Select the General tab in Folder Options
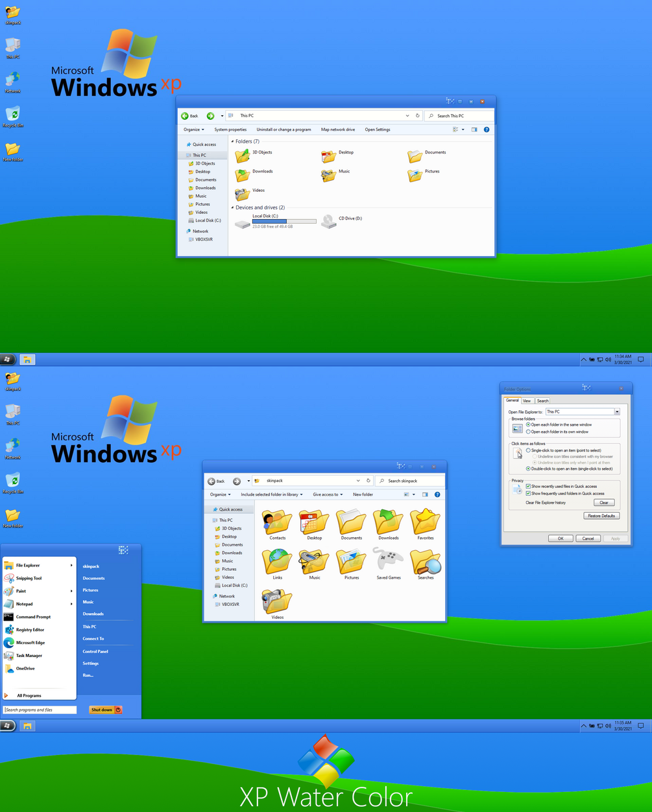 click(x=513, y=400)
